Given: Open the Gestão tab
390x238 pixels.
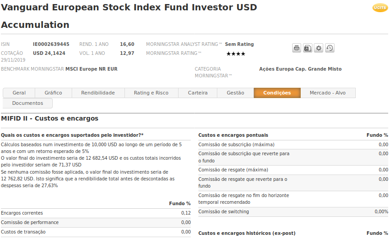Looking at the screenshot, I should click(235, 93).
